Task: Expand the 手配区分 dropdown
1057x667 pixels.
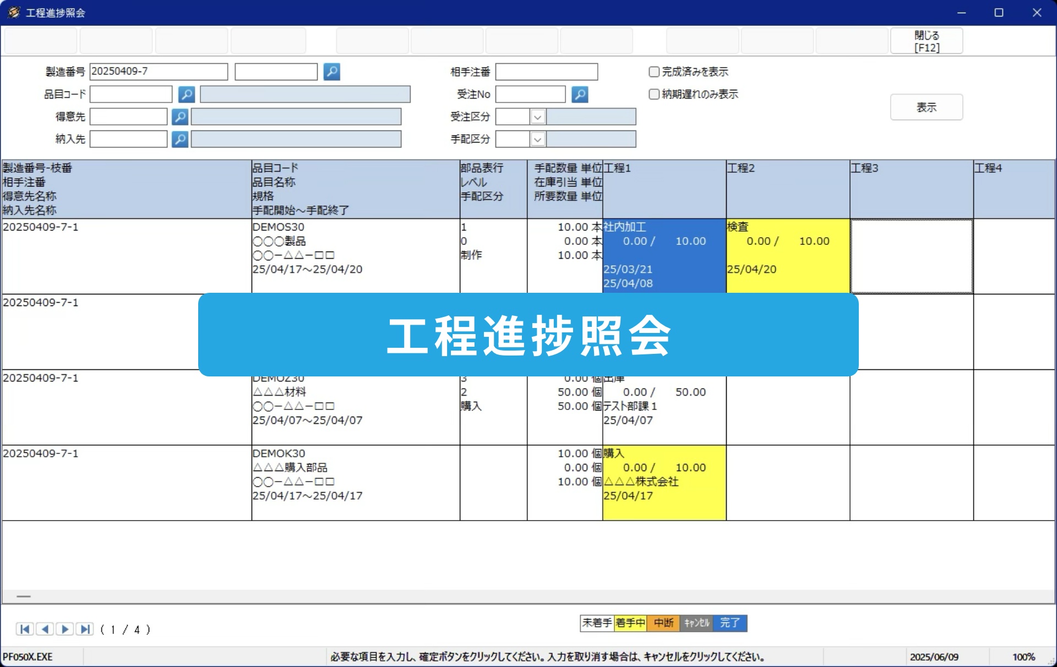Action: pyautogui.click(x=538, y=139)
